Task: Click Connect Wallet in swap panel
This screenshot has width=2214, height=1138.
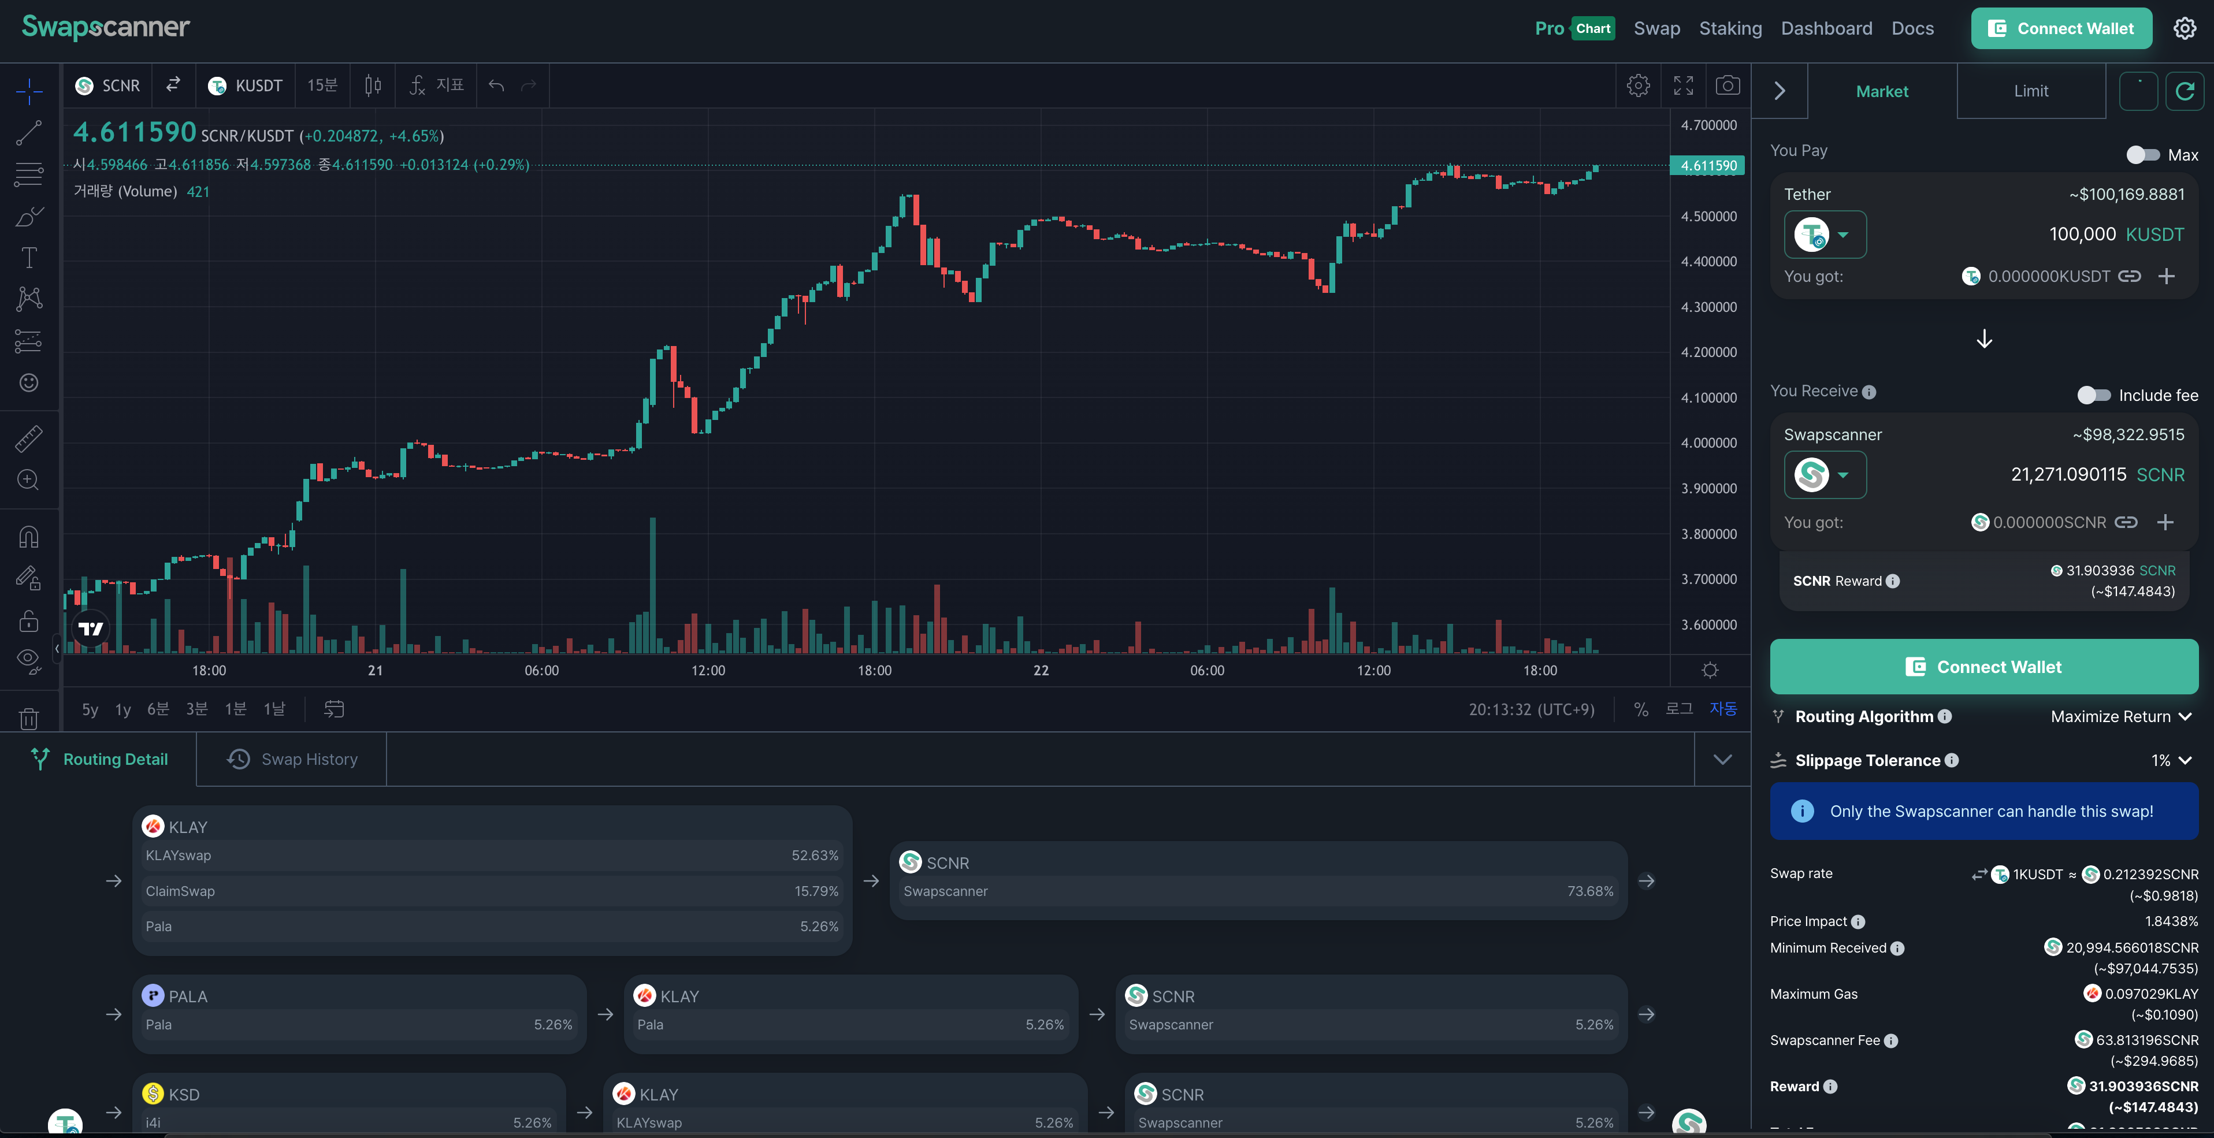Action: point(1983,667)
